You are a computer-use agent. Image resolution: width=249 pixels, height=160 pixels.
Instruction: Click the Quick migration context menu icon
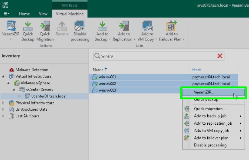tap(186, 109)
